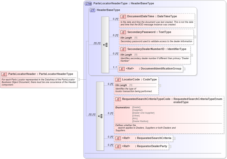Expand the RequestorDealerParty reference

pyautogui.click(x=170, y=146)
